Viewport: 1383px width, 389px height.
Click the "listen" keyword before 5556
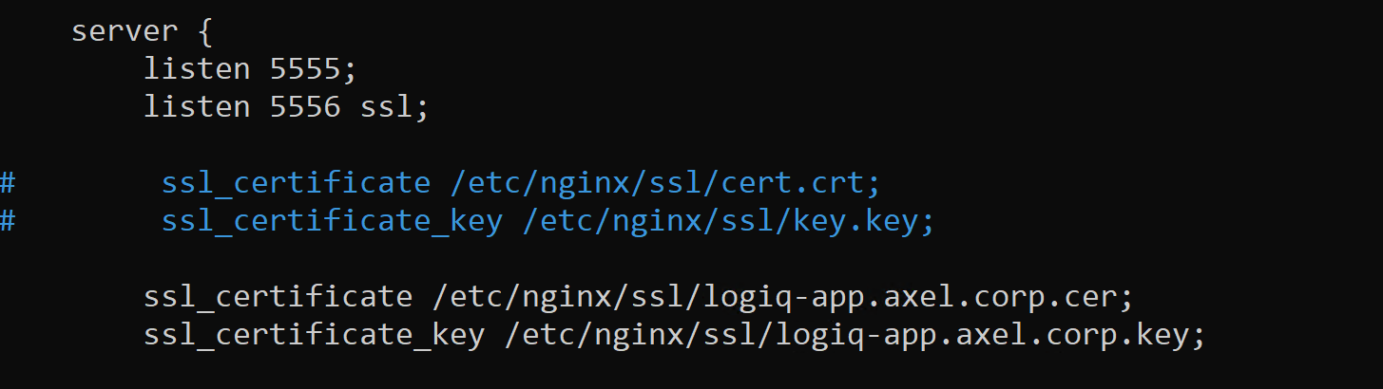click(197, 106)
